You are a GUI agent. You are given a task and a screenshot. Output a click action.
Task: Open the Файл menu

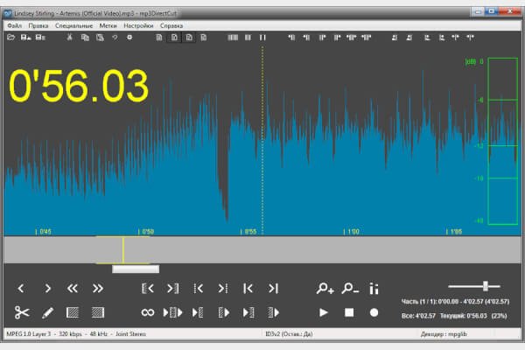coord(14,25)
